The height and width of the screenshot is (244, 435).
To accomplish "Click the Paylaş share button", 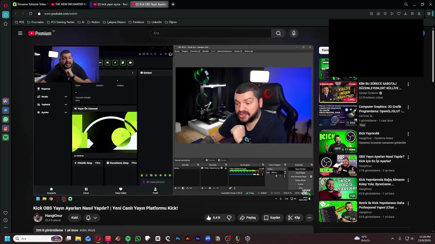I will [248, 218].
